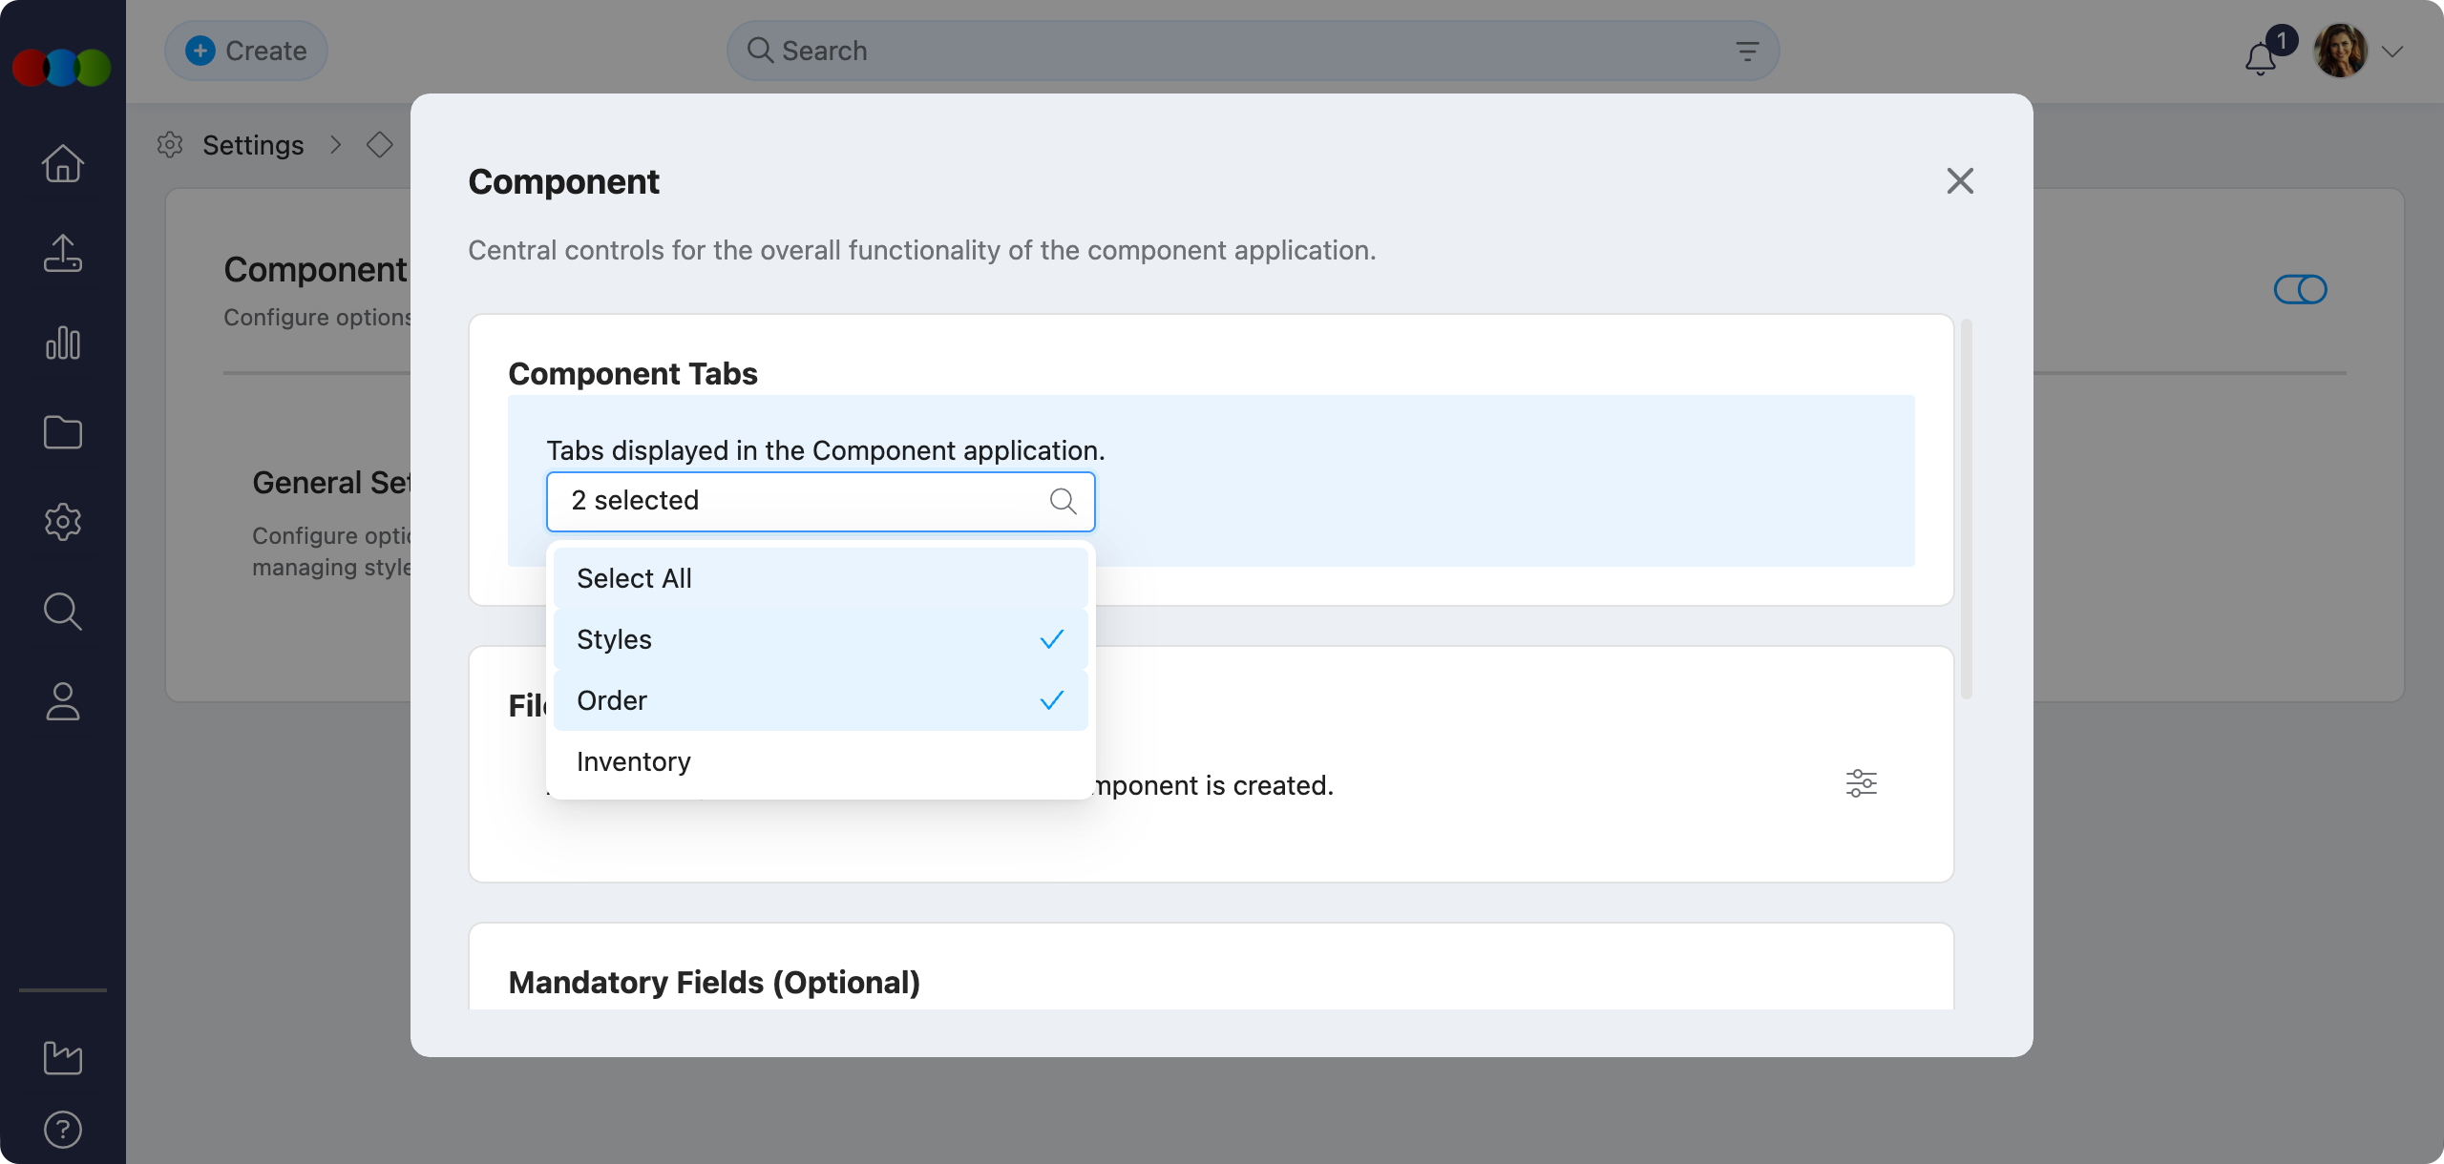Open the settings gear in the sidebar
The image size is (2444, 1164).
[x=61, y=521]
